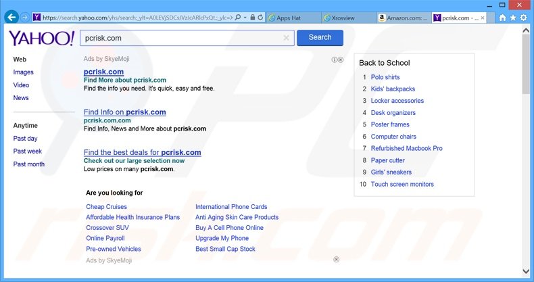Refresh the page with reload icon
The height and width of the screenshot is (282, 534).
click(x=260, y=17)
